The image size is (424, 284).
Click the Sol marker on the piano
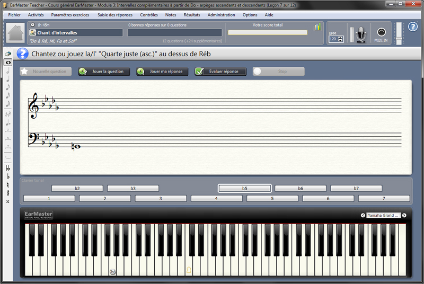(x=112, y=271)
